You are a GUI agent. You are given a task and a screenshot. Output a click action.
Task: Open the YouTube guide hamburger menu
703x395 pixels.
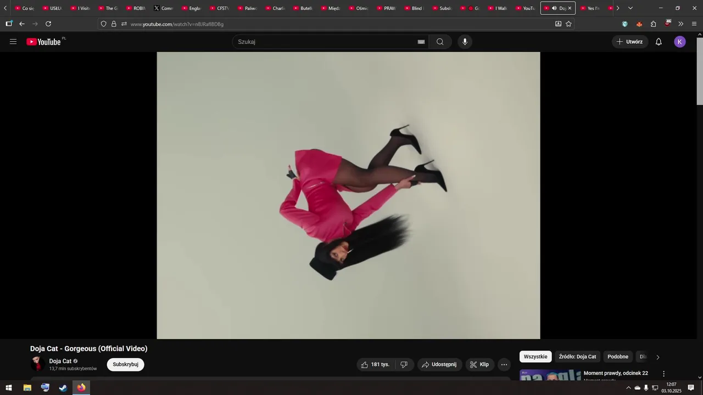13,42
